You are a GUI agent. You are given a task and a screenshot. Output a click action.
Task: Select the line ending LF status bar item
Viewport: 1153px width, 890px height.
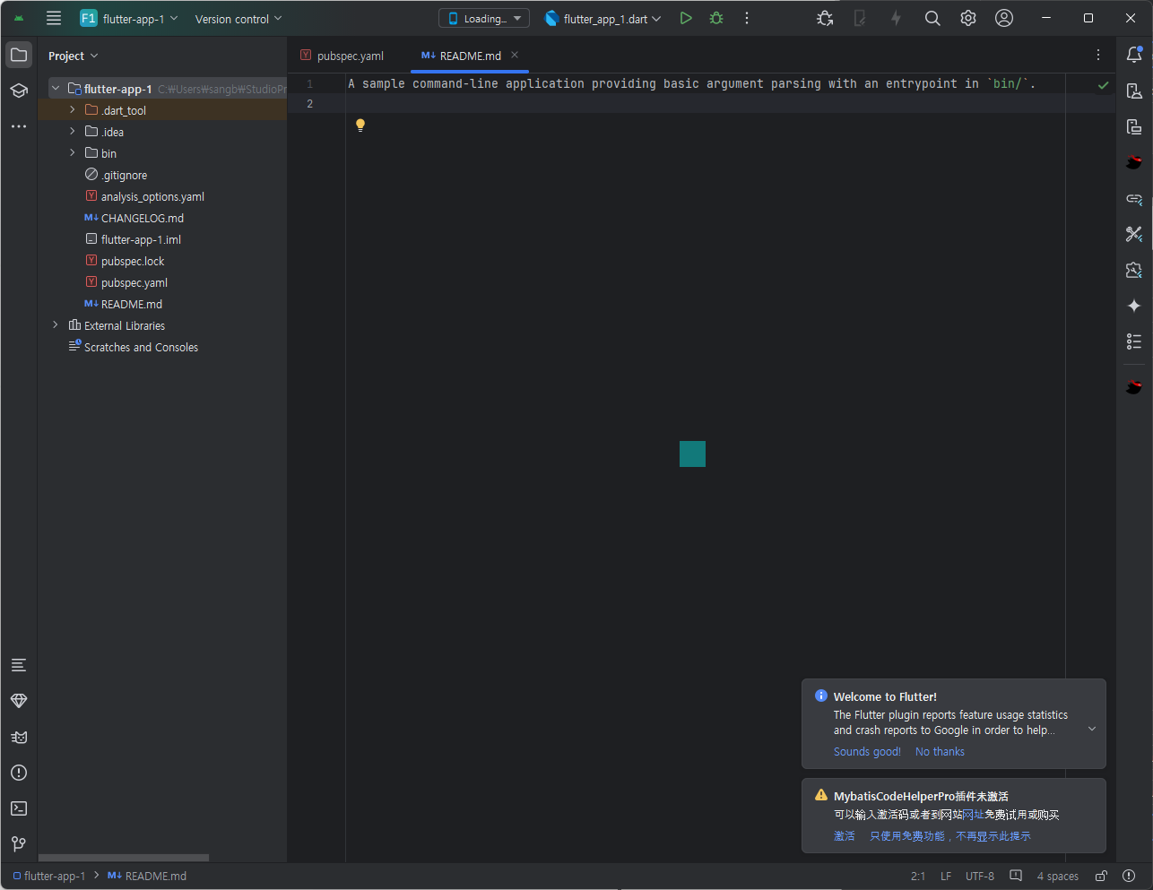[946, 876]
